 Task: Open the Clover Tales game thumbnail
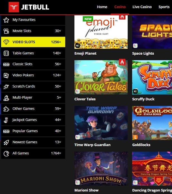[x=101, y=77]
